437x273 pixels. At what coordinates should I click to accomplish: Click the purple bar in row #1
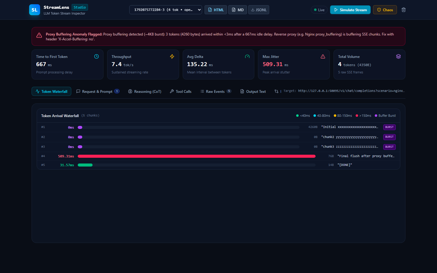80,127
